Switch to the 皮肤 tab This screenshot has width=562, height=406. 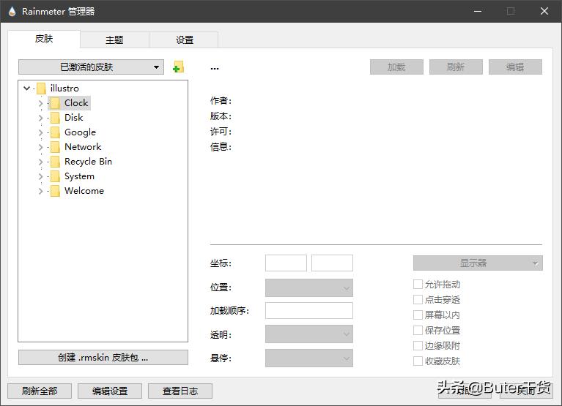click(x=44, y=39)
